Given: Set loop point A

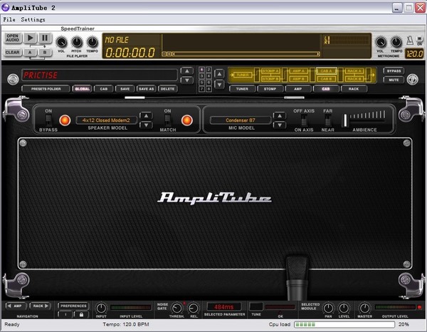Looking at the screenshot, I should coord(30,52).
